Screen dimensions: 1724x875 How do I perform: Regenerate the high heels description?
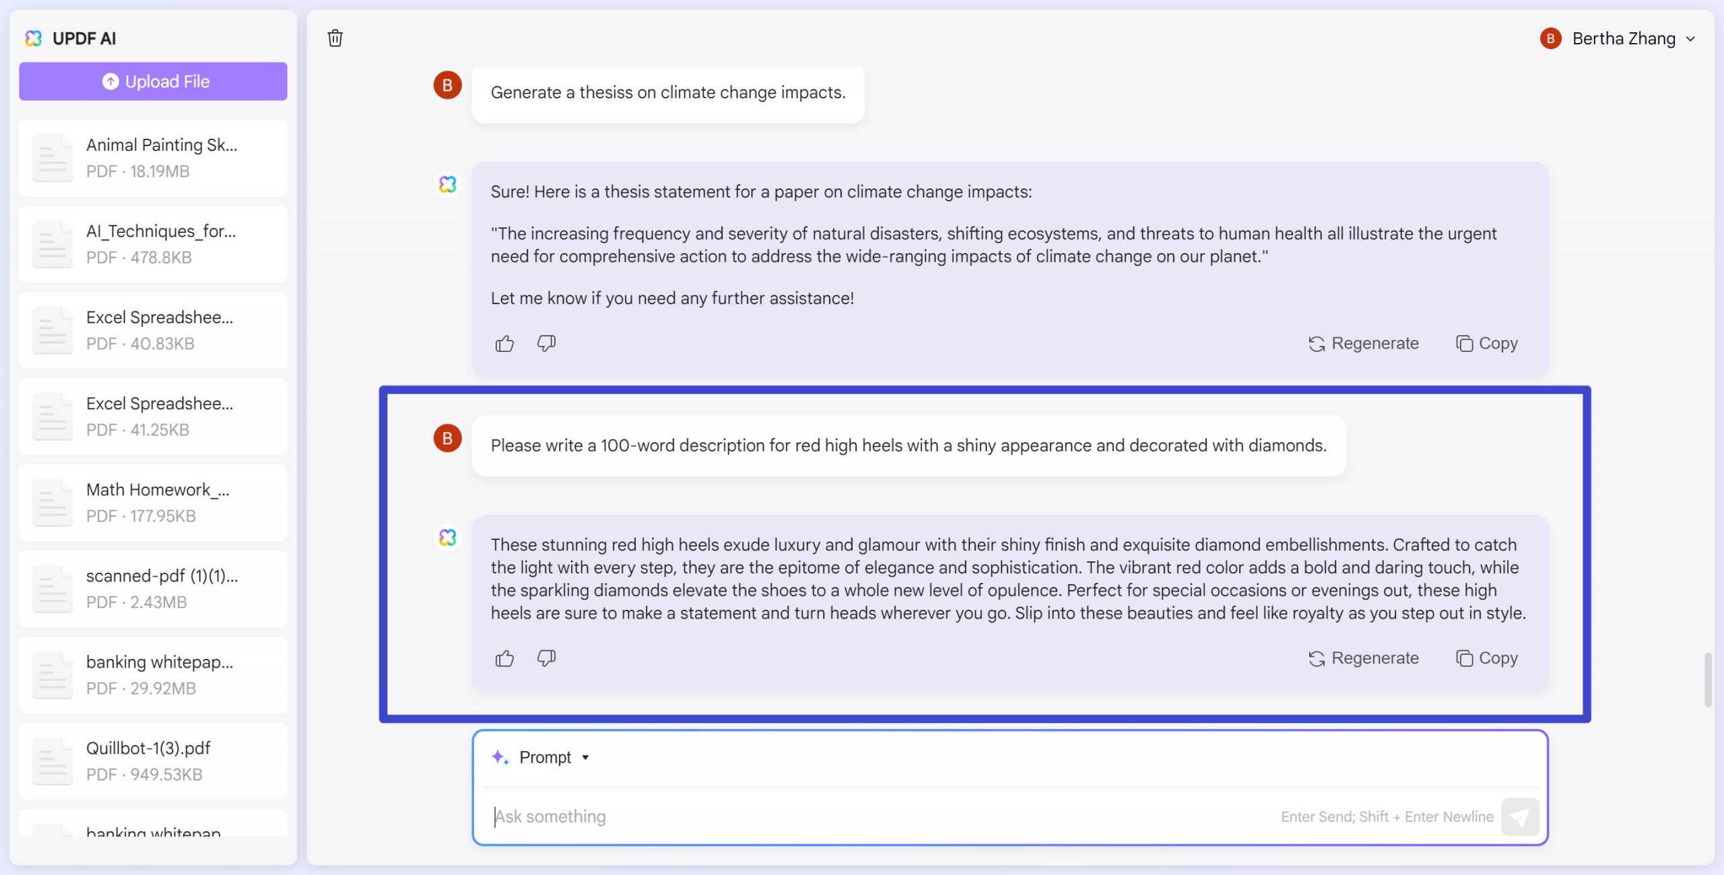coord(1363,658)
